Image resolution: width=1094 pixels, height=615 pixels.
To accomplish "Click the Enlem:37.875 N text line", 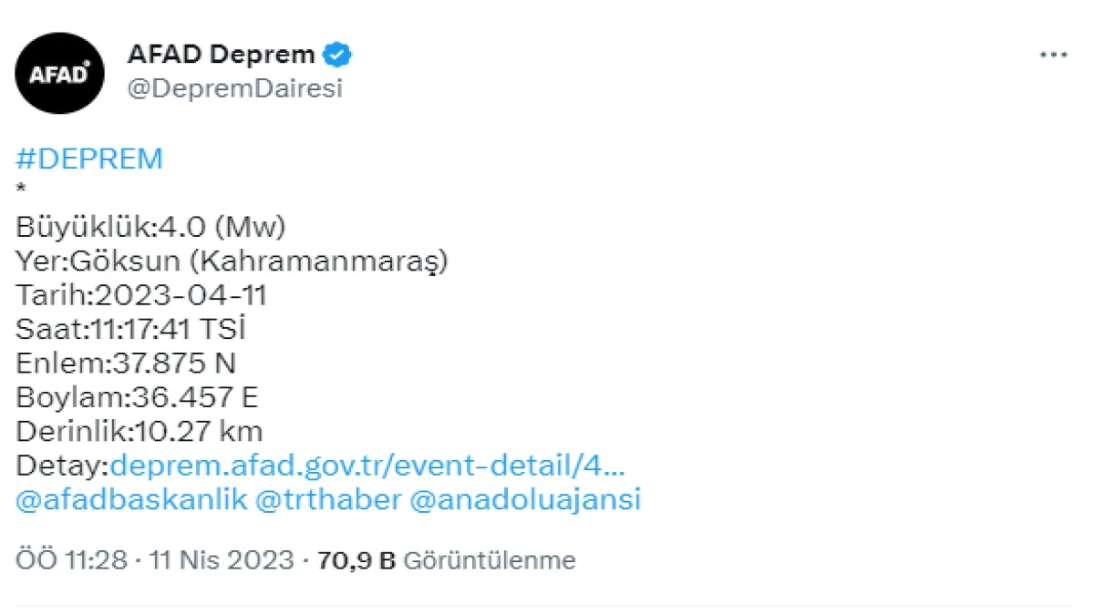I will tap(126, 364).
